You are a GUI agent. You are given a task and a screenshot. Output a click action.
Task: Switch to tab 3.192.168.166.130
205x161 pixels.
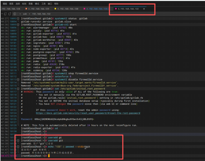pos(68,9)
